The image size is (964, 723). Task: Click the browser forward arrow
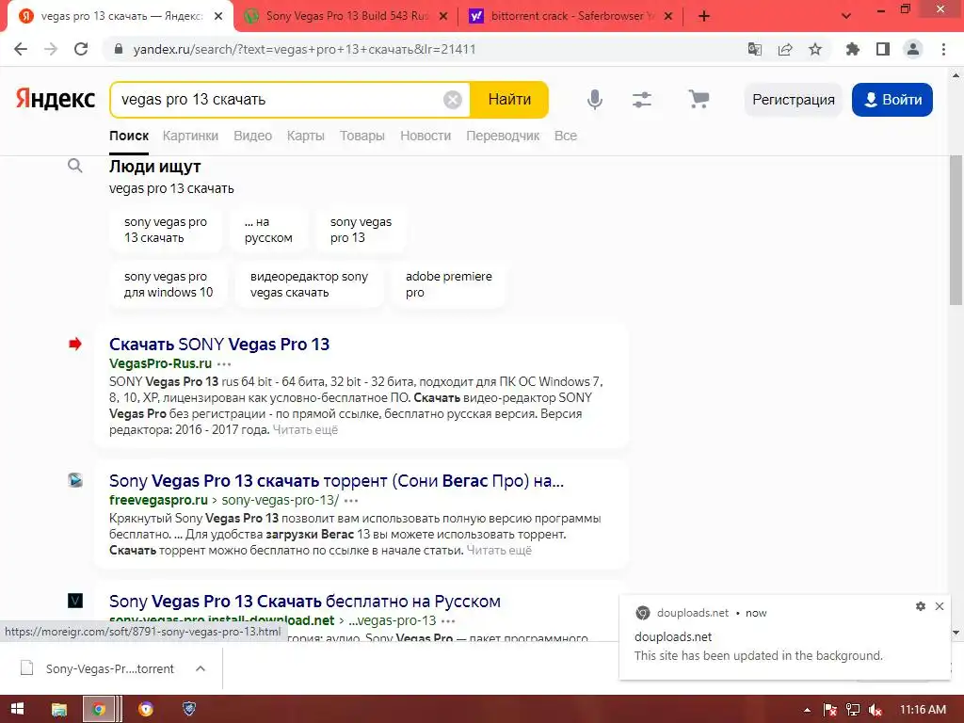[x=51, y=49]
